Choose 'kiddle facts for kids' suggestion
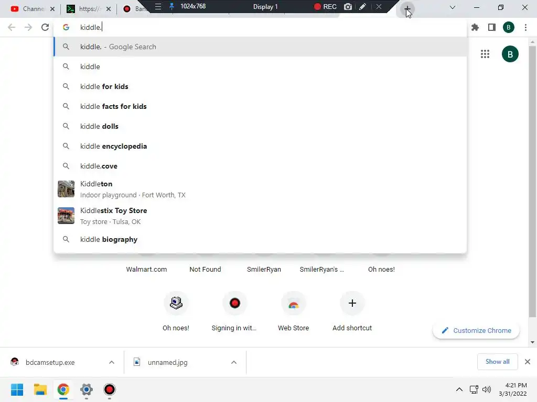 tap(260, 106)
